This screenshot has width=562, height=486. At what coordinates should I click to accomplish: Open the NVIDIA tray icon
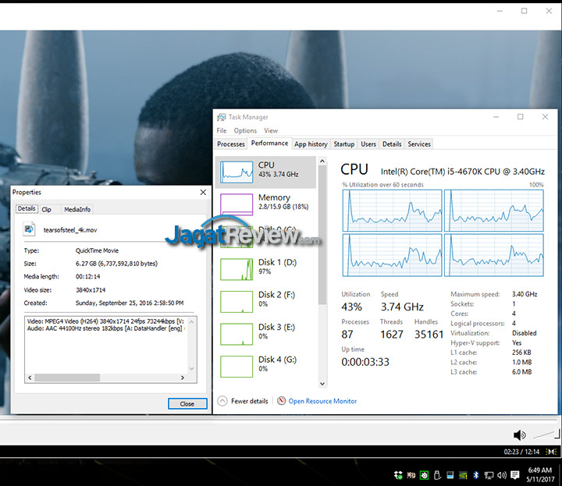(463, 476)
